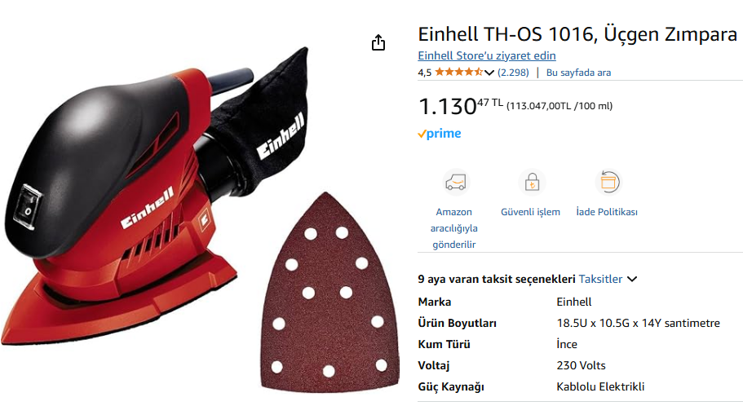743x406 pixels.
Task: Click the Einhell sander product image
Action: 154,195
